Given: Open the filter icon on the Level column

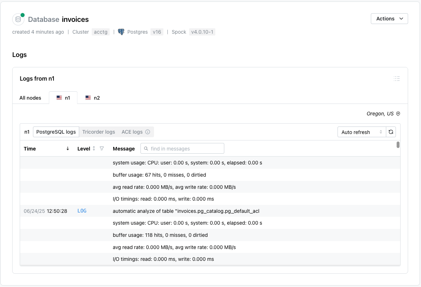Looking at the screenshot, I should coord(102,148).
